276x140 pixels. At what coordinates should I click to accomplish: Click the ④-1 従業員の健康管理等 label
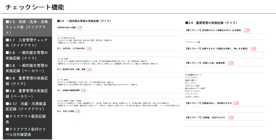pos(68,91)
